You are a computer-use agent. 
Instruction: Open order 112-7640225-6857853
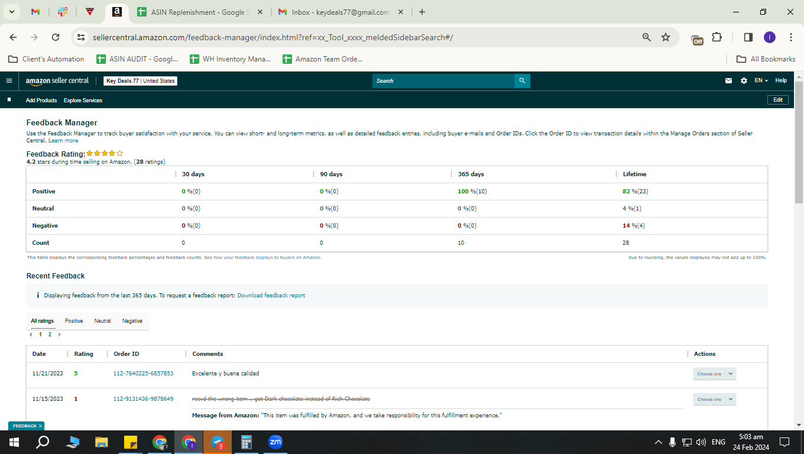click(143, 374)
